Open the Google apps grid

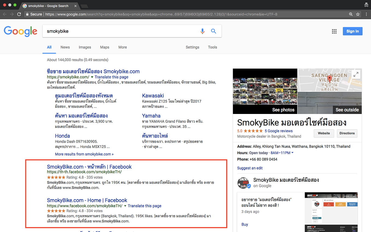[334, 31]
